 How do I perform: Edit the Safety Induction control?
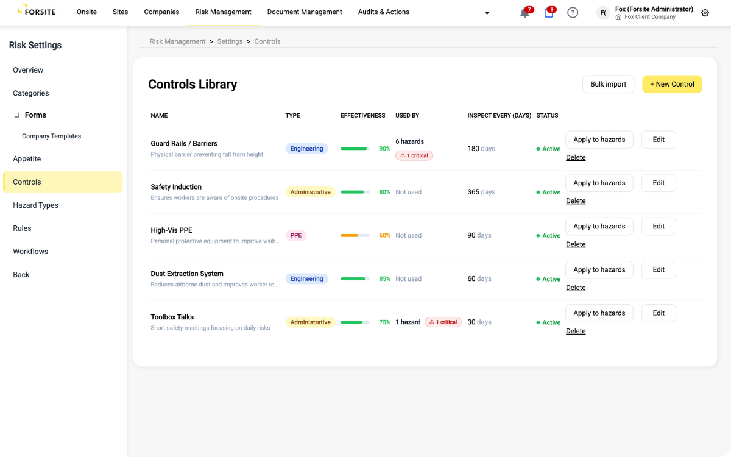pos(659,183)
